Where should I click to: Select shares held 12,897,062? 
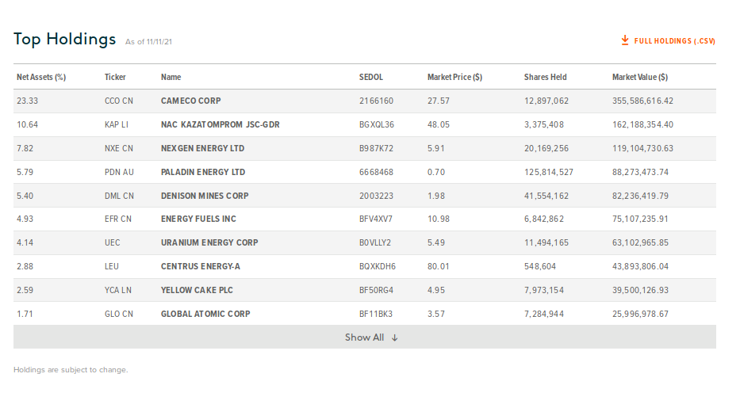pyautogui.click(x=546, y=101)
